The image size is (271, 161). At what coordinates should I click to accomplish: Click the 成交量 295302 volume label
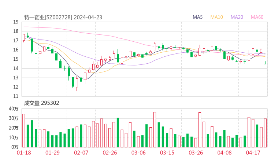tap(41, 103)
